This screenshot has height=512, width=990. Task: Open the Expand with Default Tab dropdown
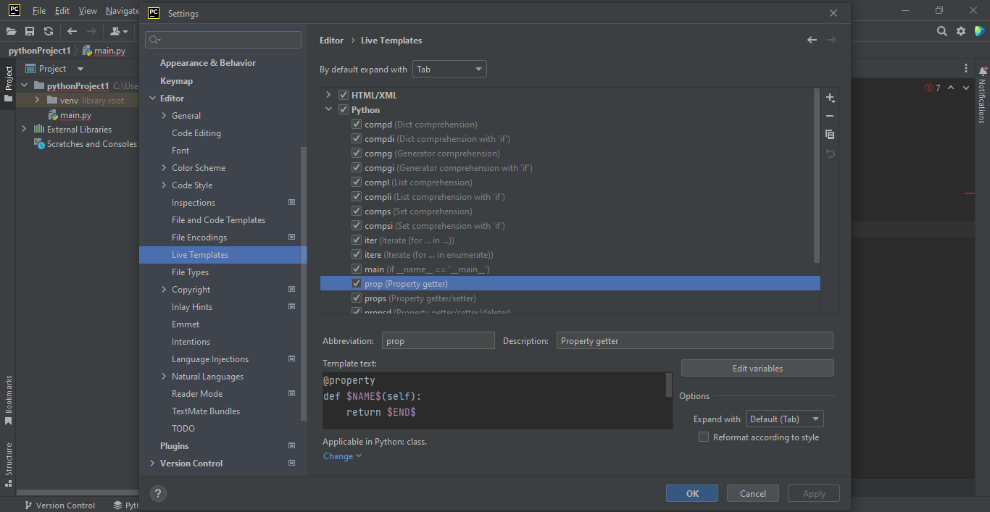point(784,419)
